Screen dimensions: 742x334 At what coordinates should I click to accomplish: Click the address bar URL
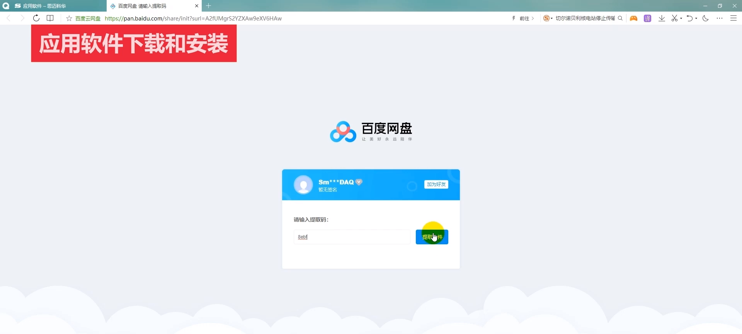coord(193,18)
